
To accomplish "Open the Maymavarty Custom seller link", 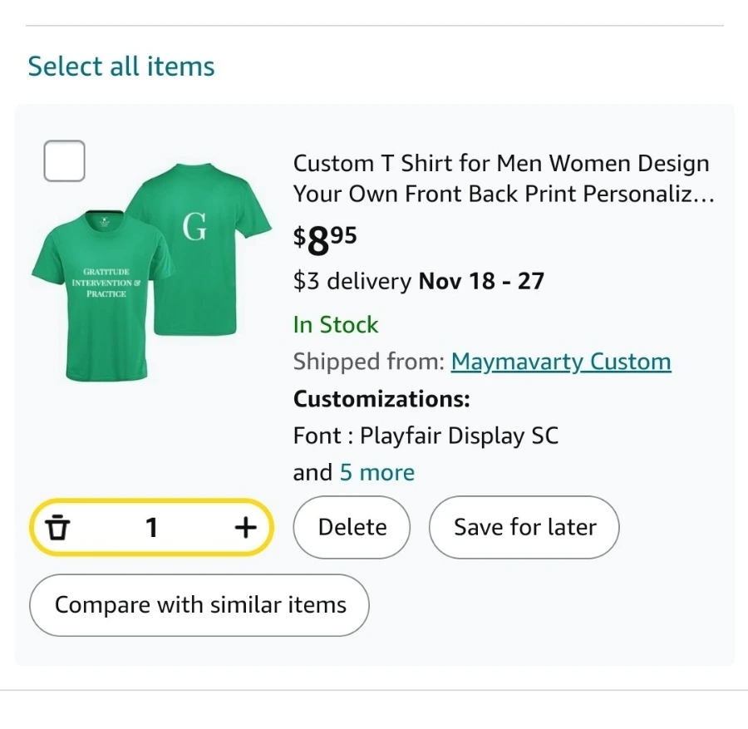I will 561,362.
